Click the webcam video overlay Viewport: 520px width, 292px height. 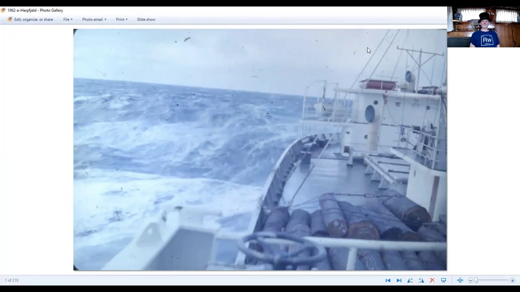click(x=483, y=27)
